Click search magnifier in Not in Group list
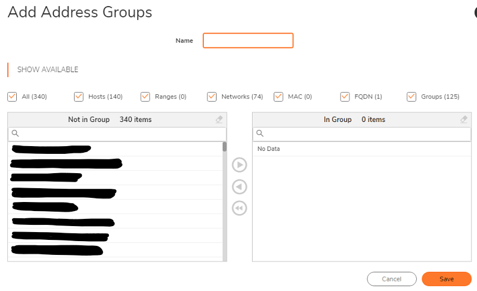 point(16,133)
